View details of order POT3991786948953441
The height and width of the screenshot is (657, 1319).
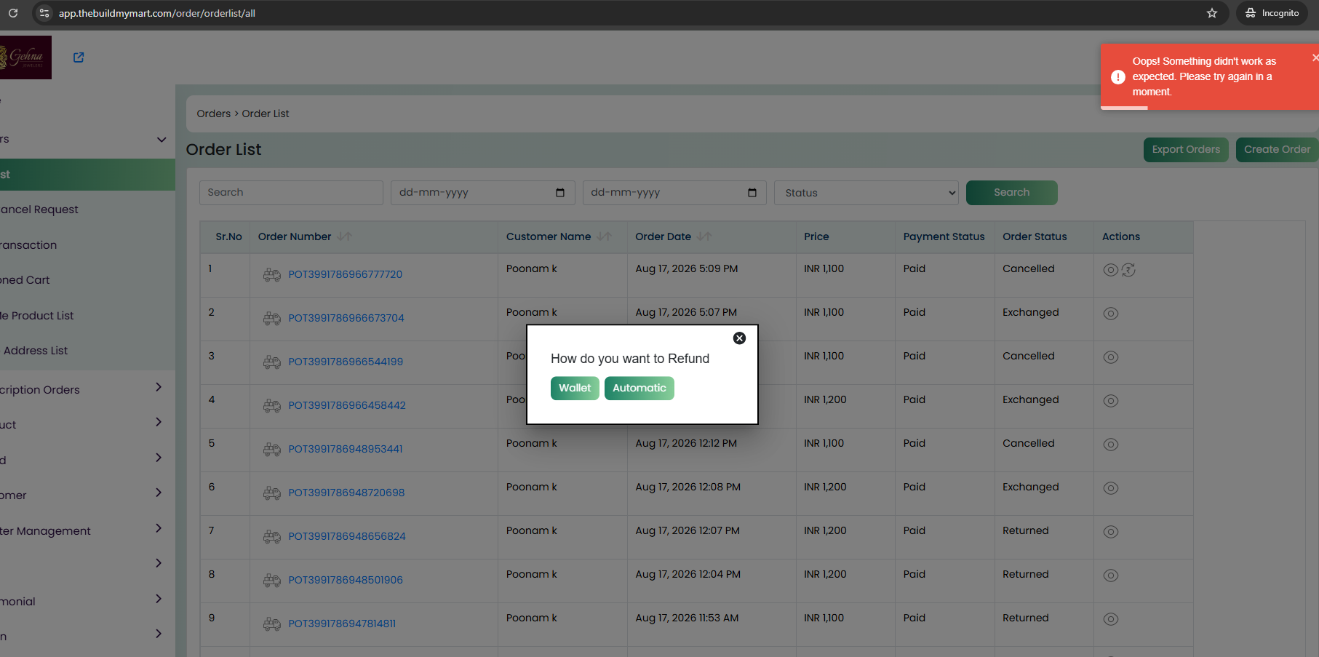coord(1110,445)
